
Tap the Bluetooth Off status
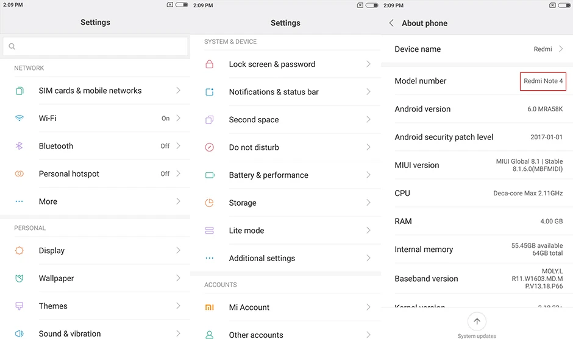pyautogui.click(x=165, y=146)
